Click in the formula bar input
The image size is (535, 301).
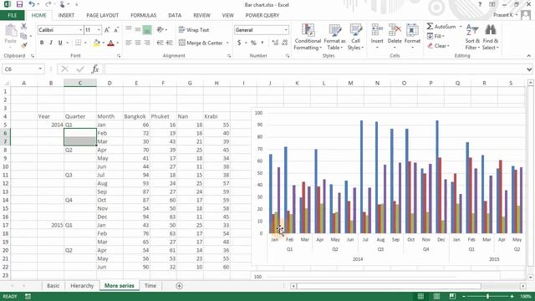(314, 69)
